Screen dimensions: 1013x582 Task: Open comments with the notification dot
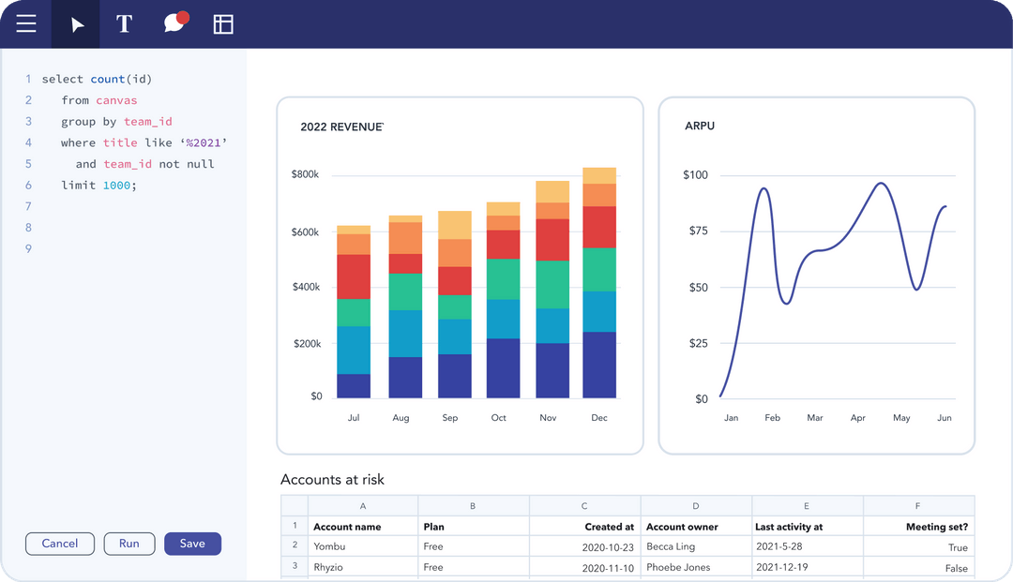click(x=175, y=22)
